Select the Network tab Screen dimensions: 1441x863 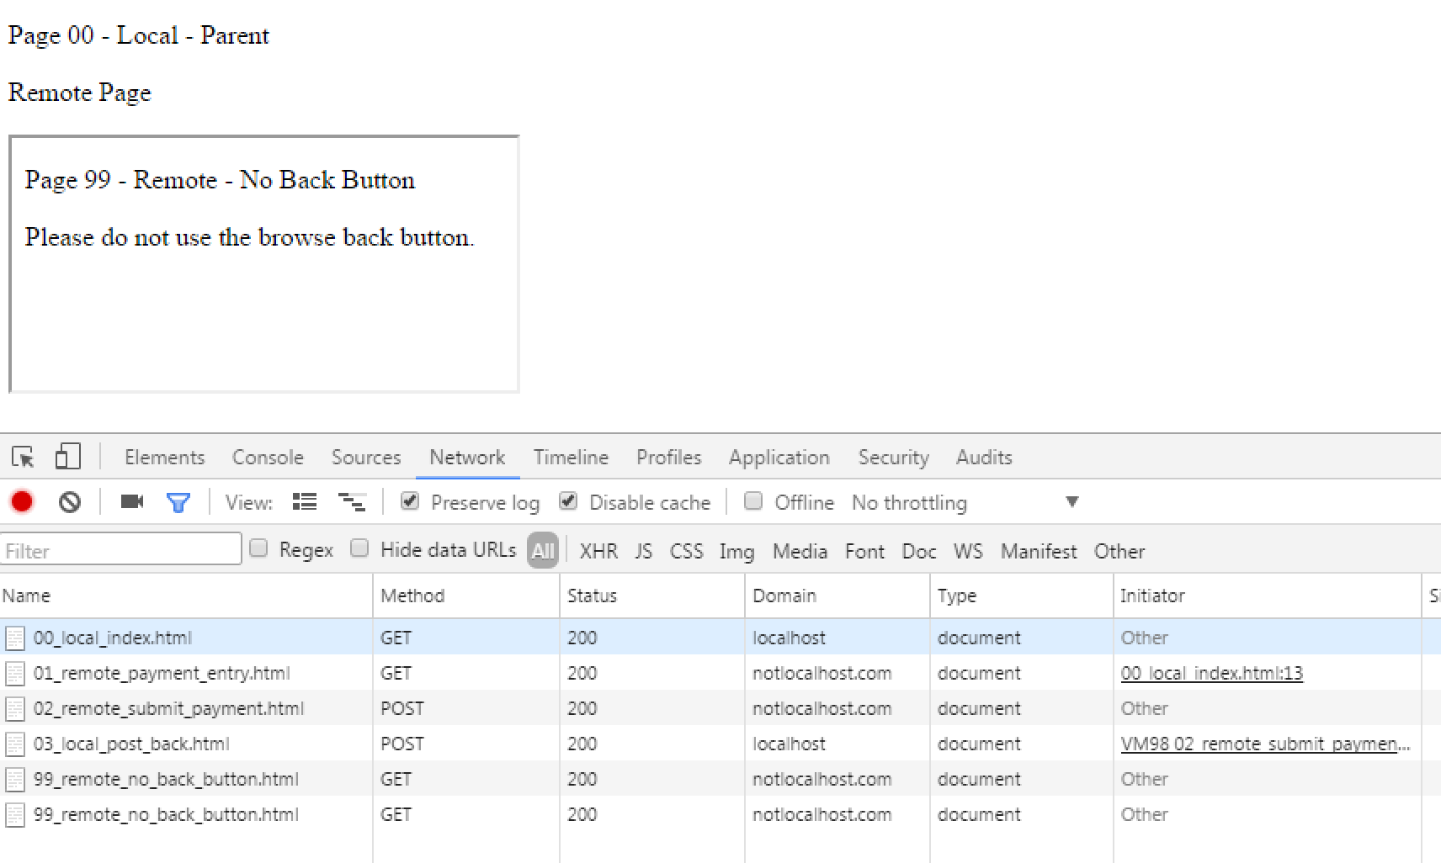click(467, 457)
